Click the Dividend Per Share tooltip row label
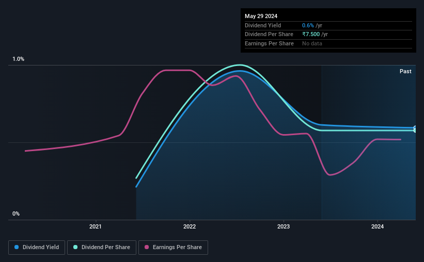424x262 pixels. coord(269,35)
